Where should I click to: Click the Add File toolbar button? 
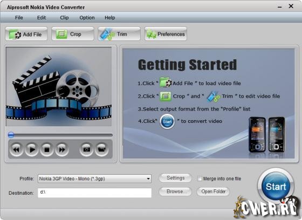tap(26, 34)
